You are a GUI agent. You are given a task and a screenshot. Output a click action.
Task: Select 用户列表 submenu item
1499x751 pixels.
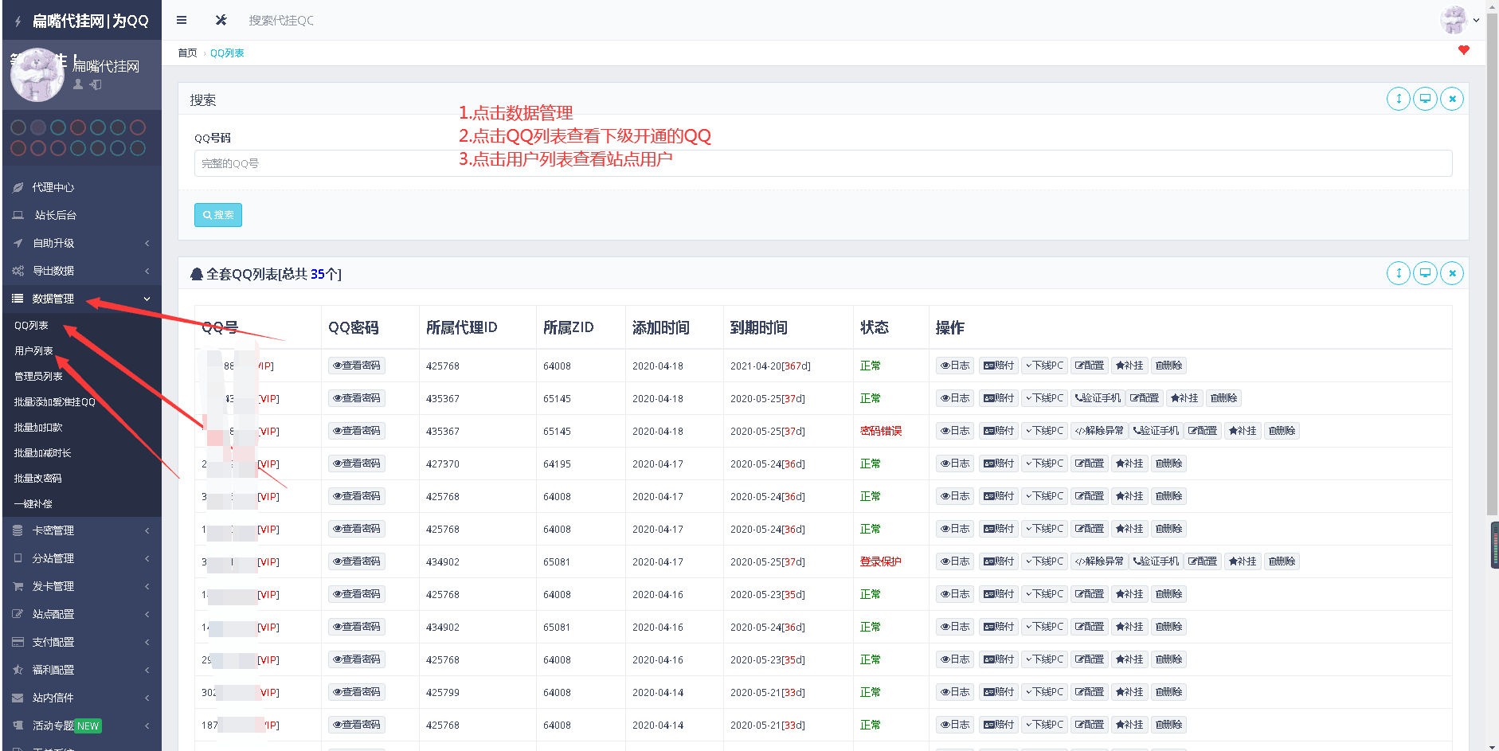[x=33, y=351]
